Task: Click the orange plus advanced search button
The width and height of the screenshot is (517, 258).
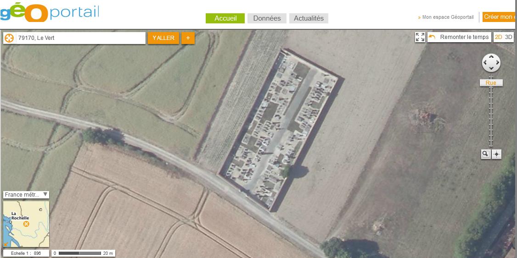Action: pos(188,38)
